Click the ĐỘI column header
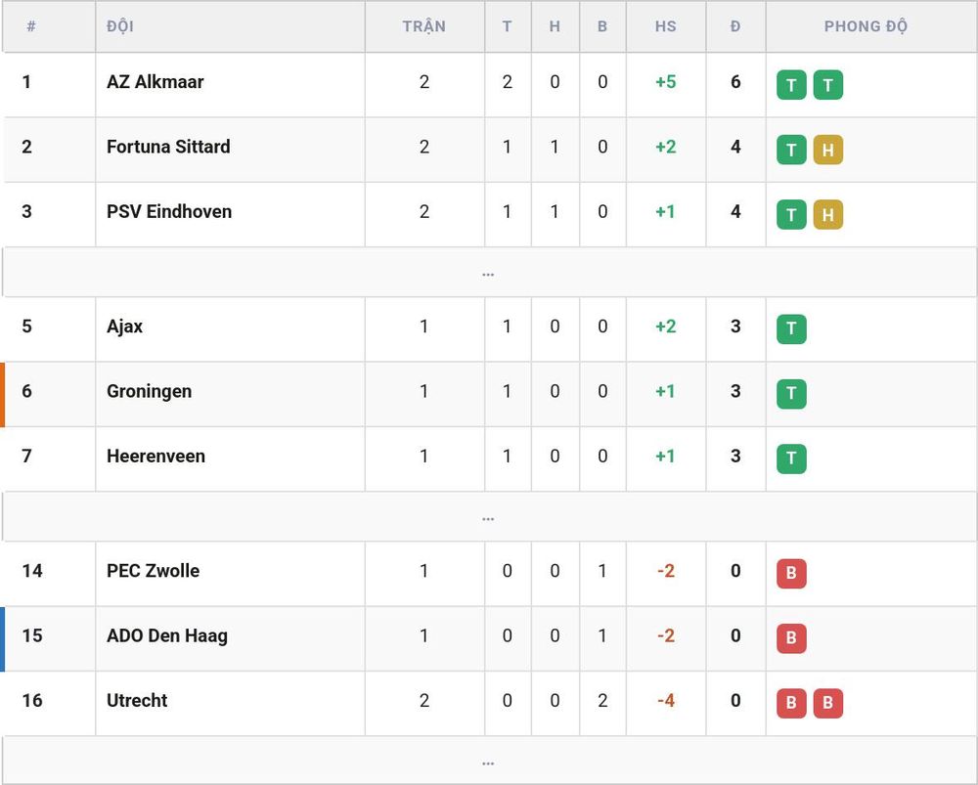This screenshot has width=978, height=785. (120, 26)
